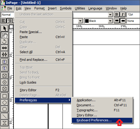Click the InPage document icon in menu bar
Viewport: 140px width, 129px height.
pyautogui.click(x=4, y=8)
